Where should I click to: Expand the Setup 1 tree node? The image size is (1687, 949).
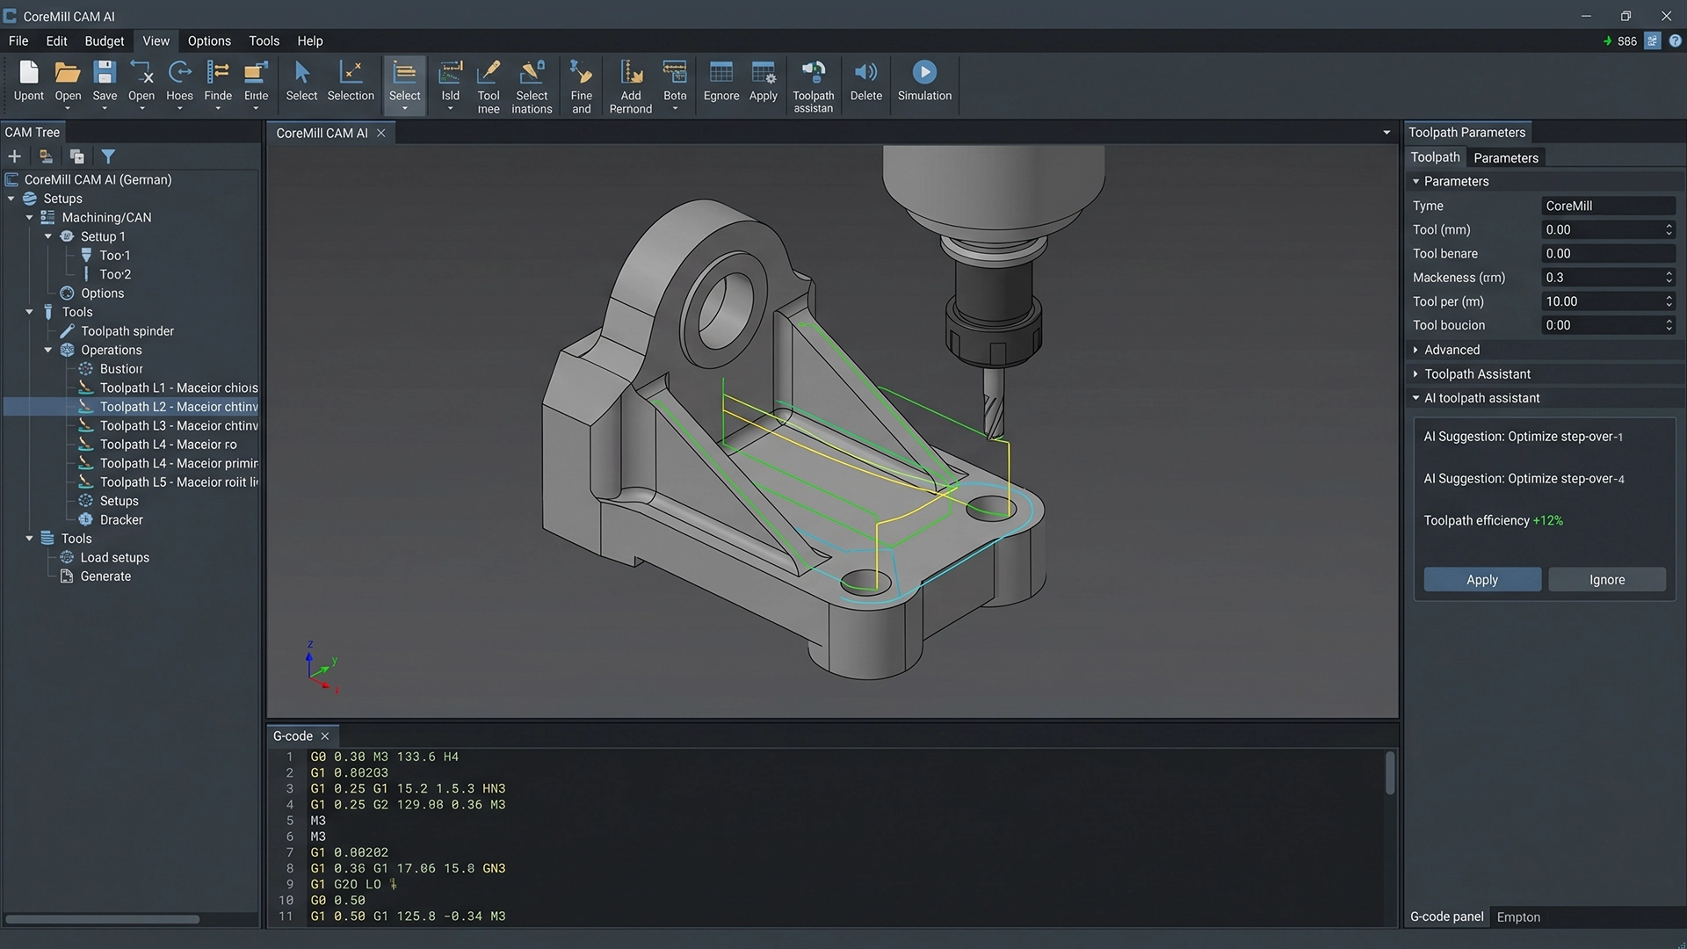[x=50, y=235]
